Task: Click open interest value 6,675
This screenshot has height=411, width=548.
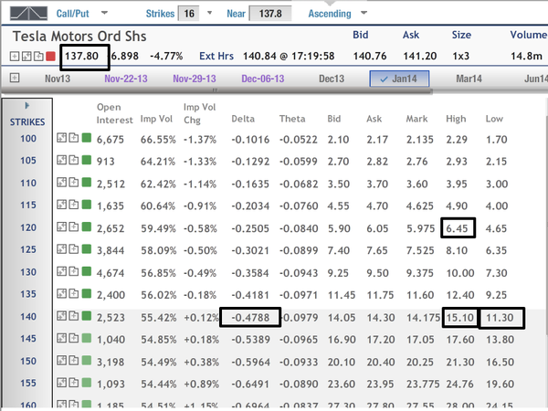Action: [111, 140]
